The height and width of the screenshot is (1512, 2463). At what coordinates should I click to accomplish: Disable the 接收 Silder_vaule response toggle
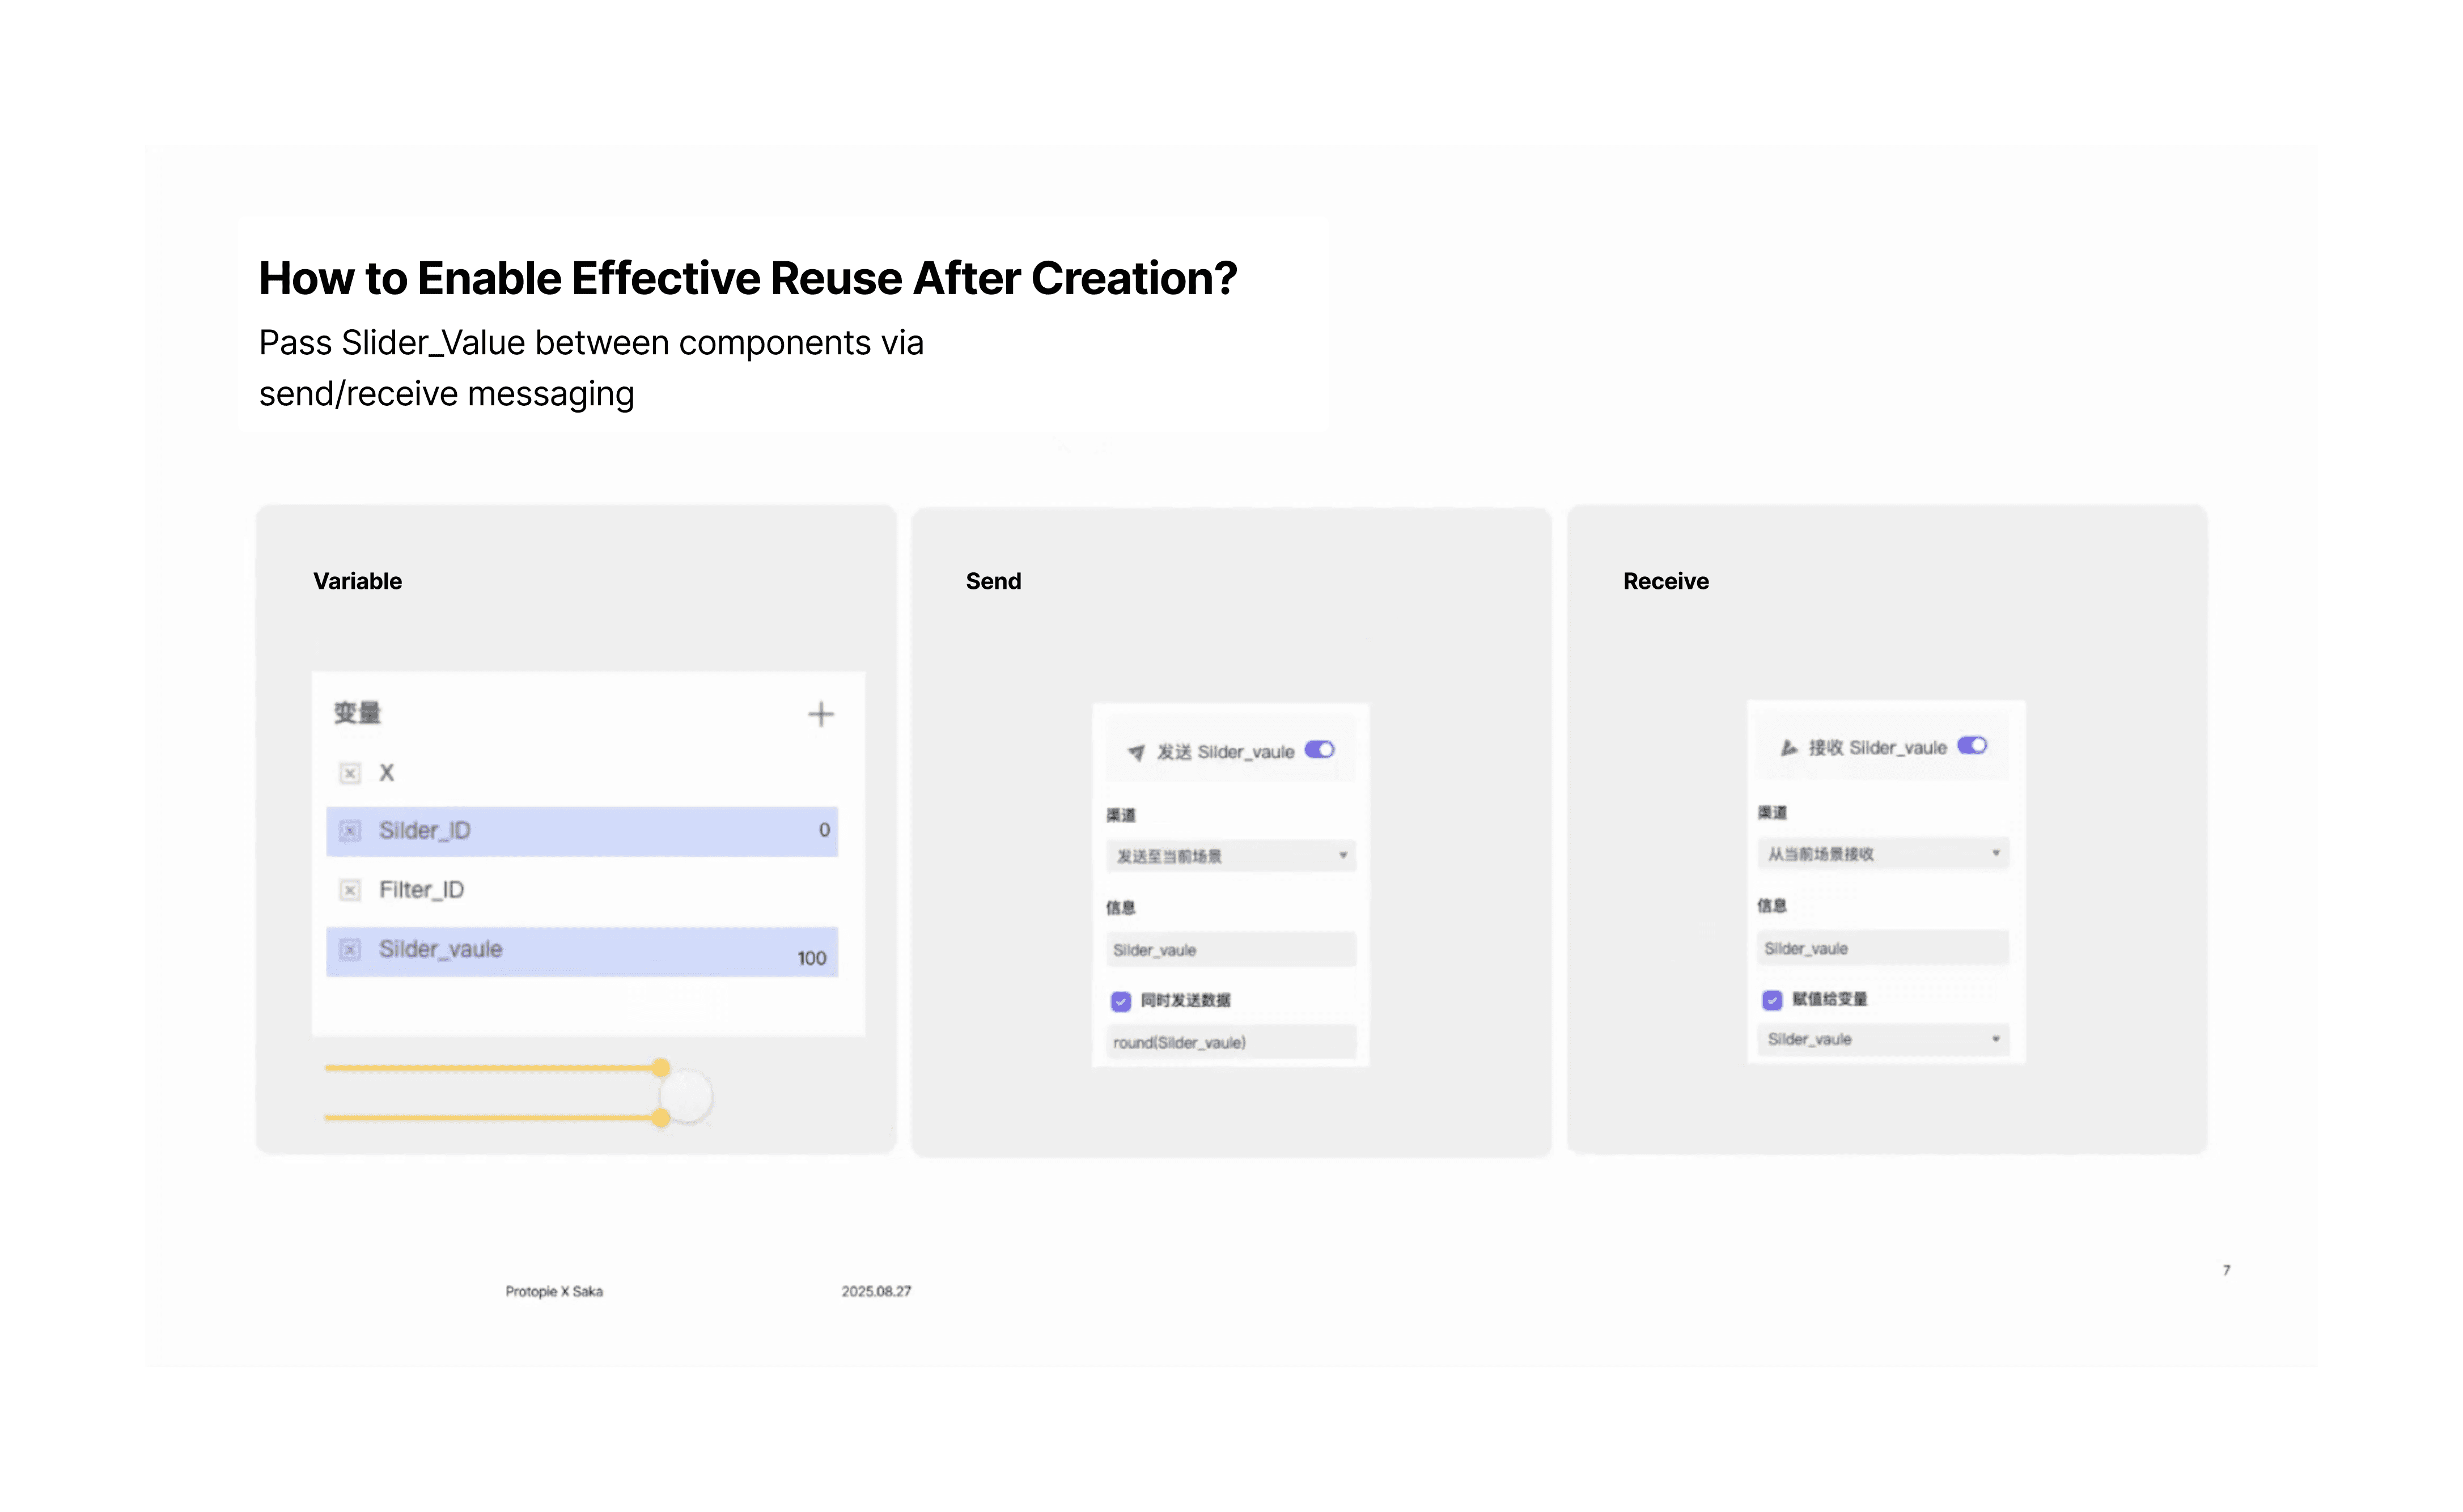pos(1973,745)
